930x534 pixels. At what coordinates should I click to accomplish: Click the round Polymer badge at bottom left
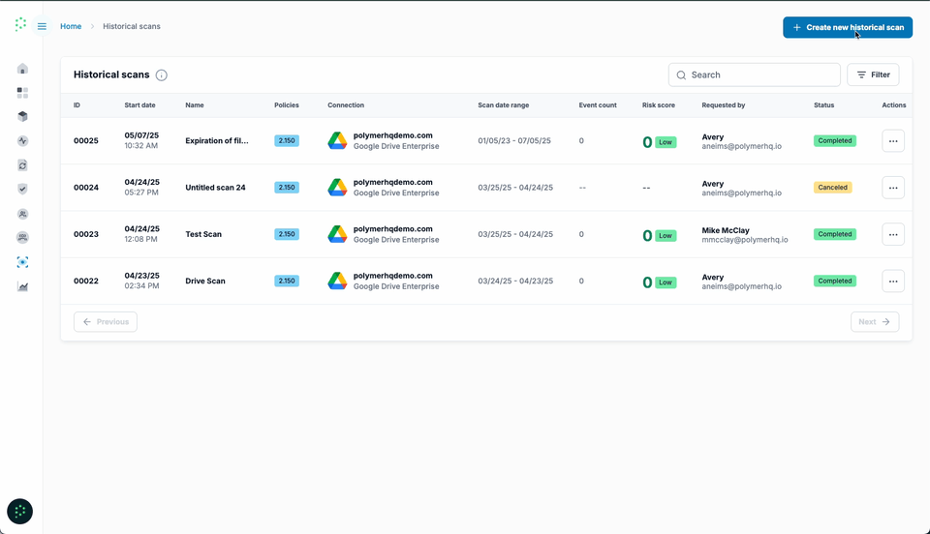pyautogui.click(x=19, y=512)
